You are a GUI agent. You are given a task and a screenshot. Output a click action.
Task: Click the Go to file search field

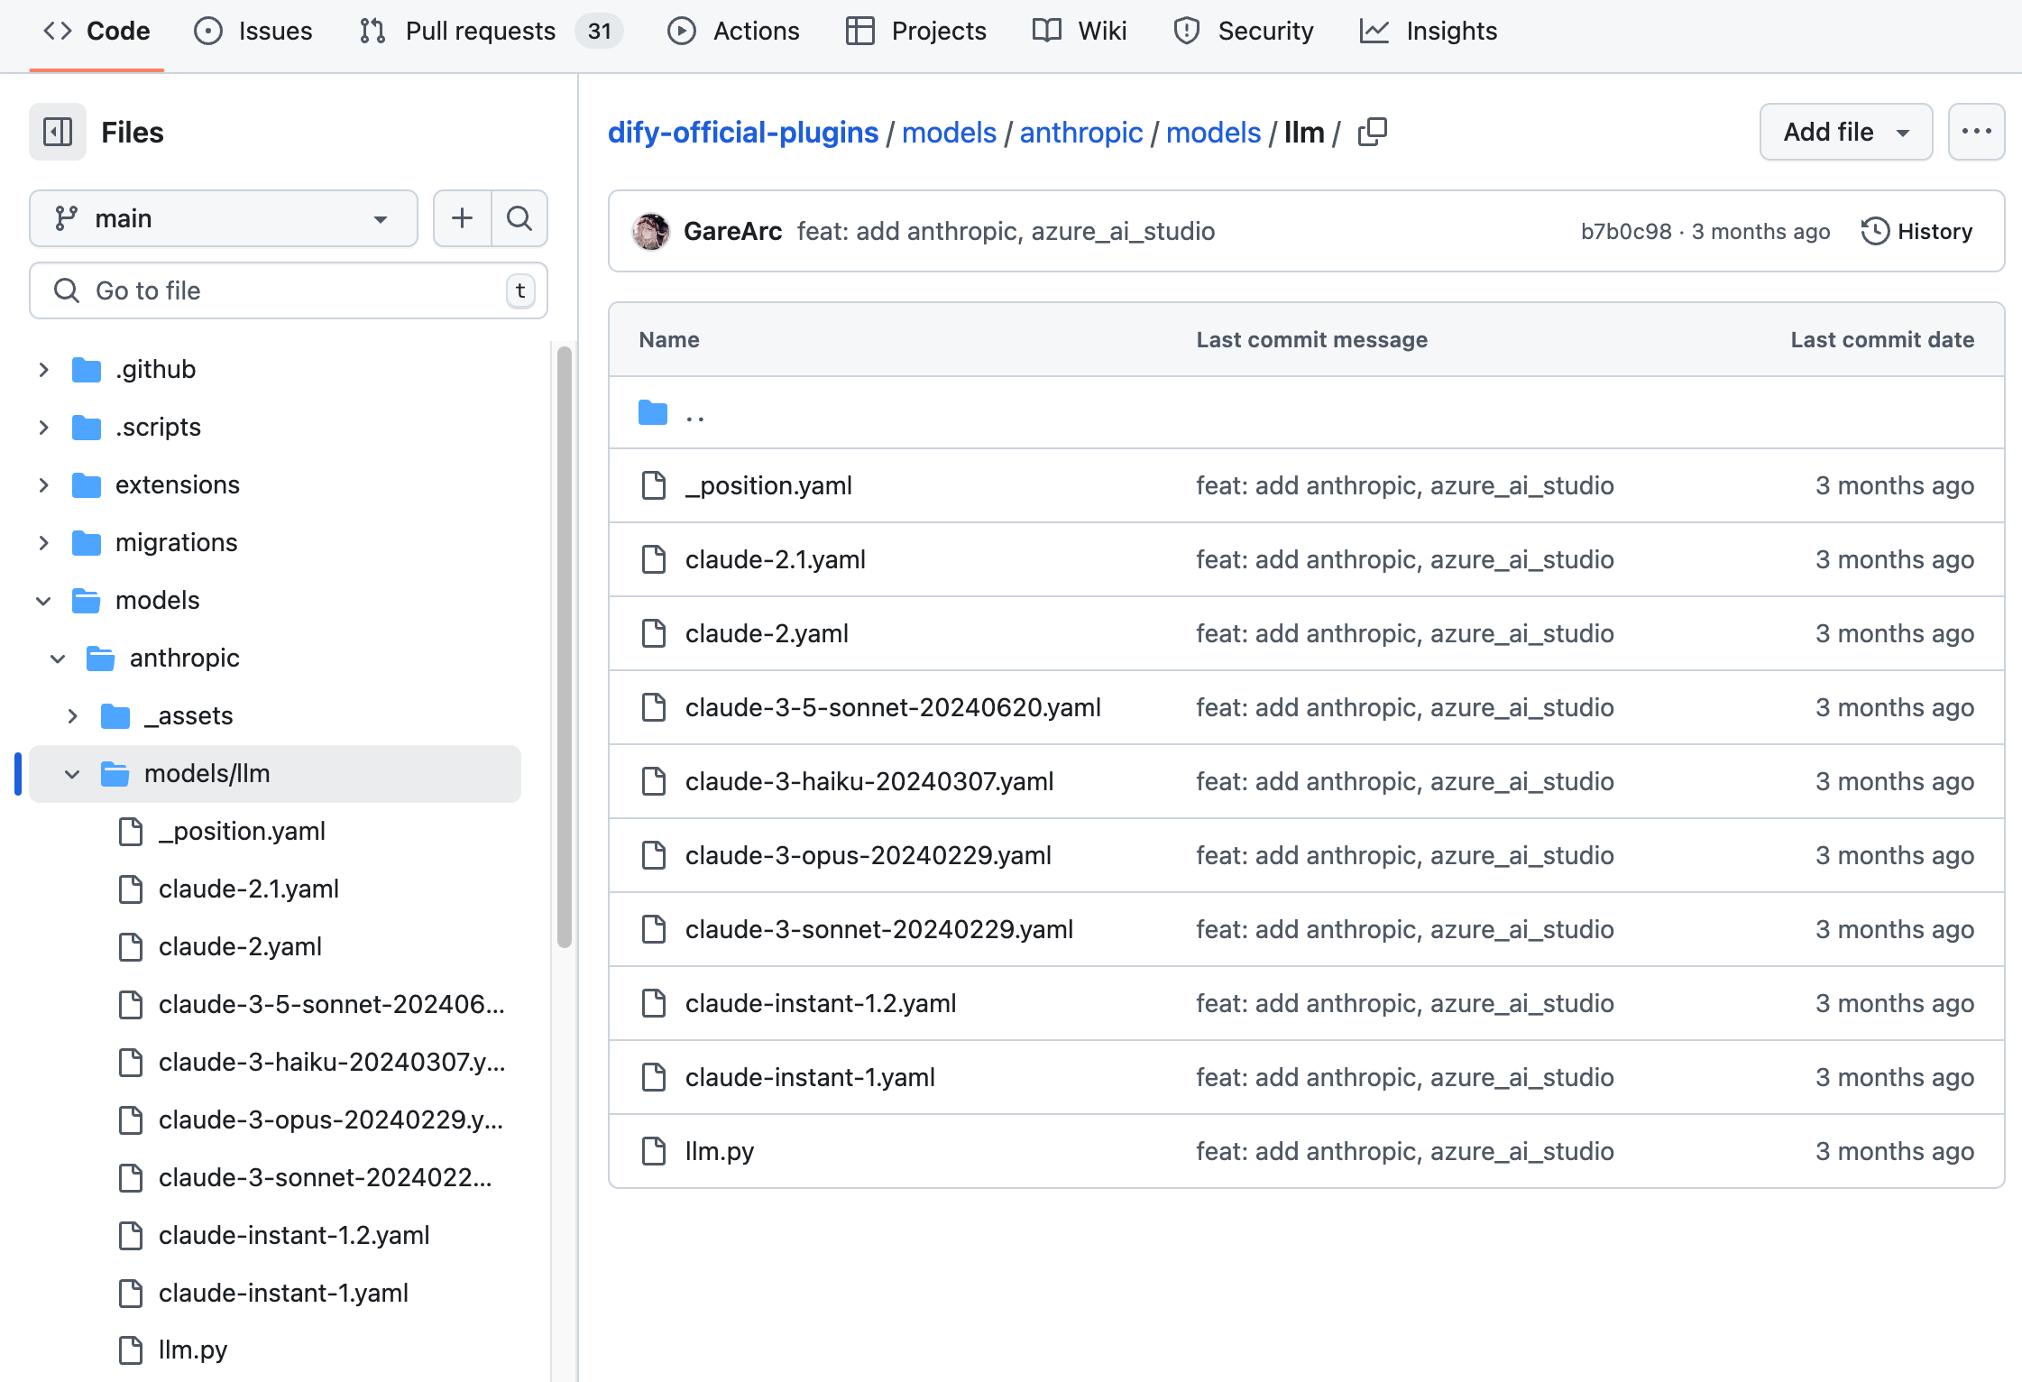pyautogui.click(x=289, y=290)
